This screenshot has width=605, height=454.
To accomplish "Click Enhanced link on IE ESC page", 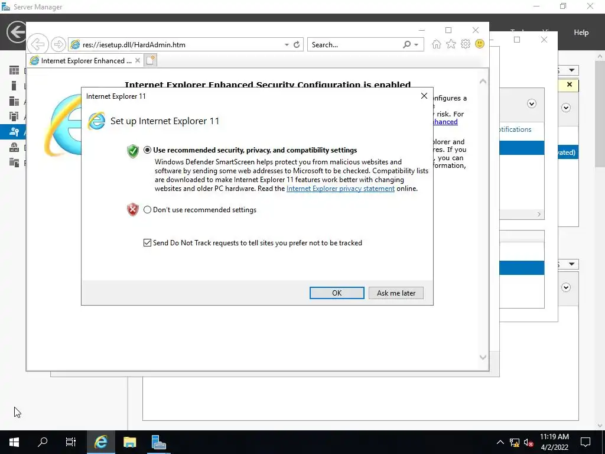I will 445,122.
